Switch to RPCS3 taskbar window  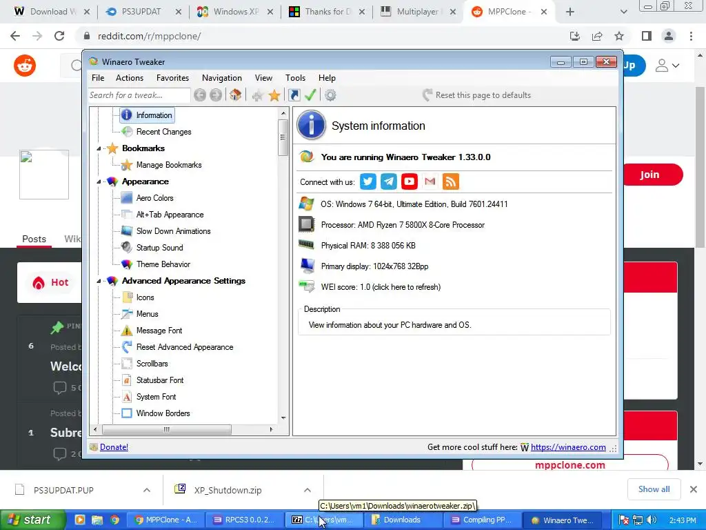tap(245, 520)
